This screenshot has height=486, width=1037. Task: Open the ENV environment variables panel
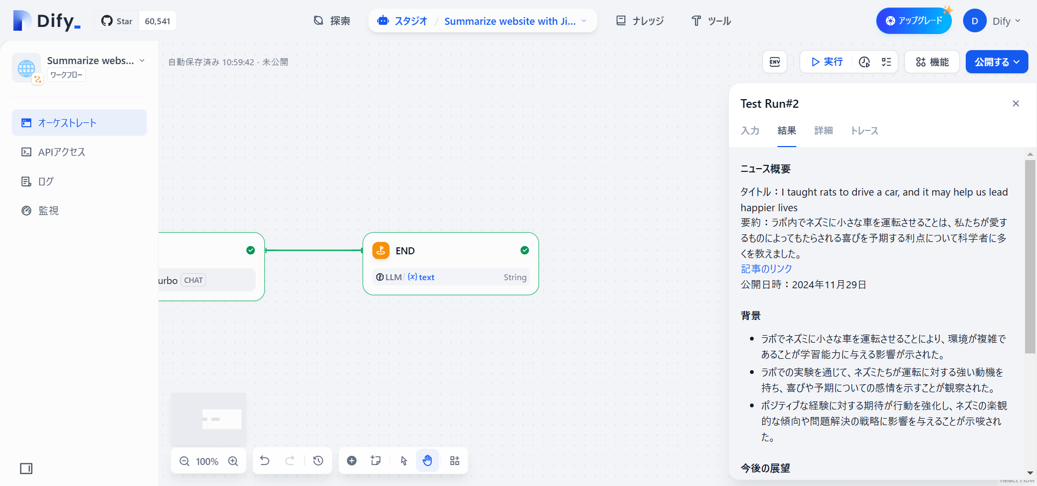click(x=774, y=62)
